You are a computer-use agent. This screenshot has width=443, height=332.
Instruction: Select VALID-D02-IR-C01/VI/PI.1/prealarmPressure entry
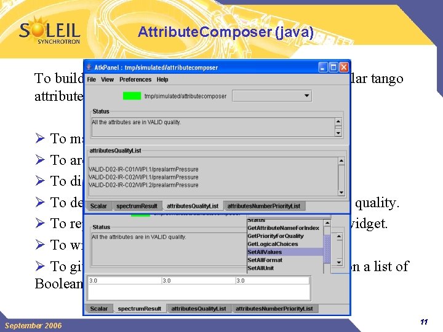pos(143,170)
